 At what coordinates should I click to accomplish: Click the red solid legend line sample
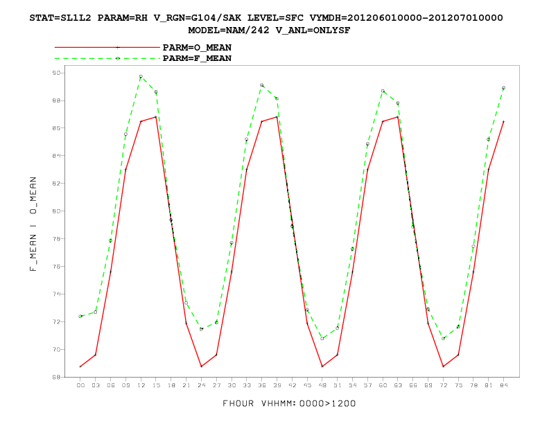[x=107, y=47]
